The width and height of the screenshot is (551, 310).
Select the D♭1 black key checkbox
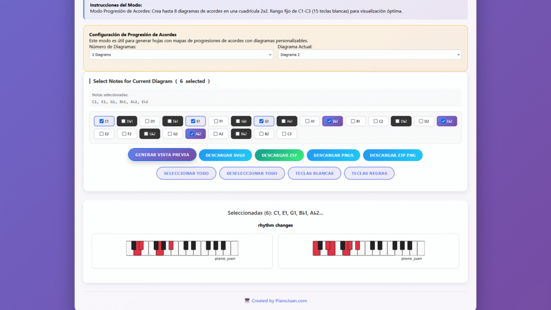[124, 122]
